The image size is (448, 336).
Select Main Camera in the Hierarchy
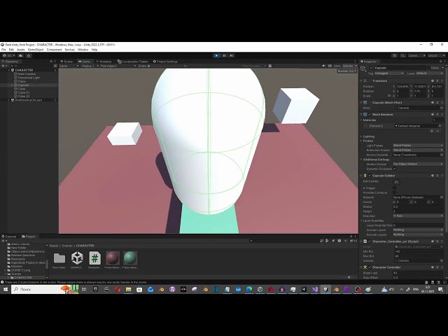point(27,73)
